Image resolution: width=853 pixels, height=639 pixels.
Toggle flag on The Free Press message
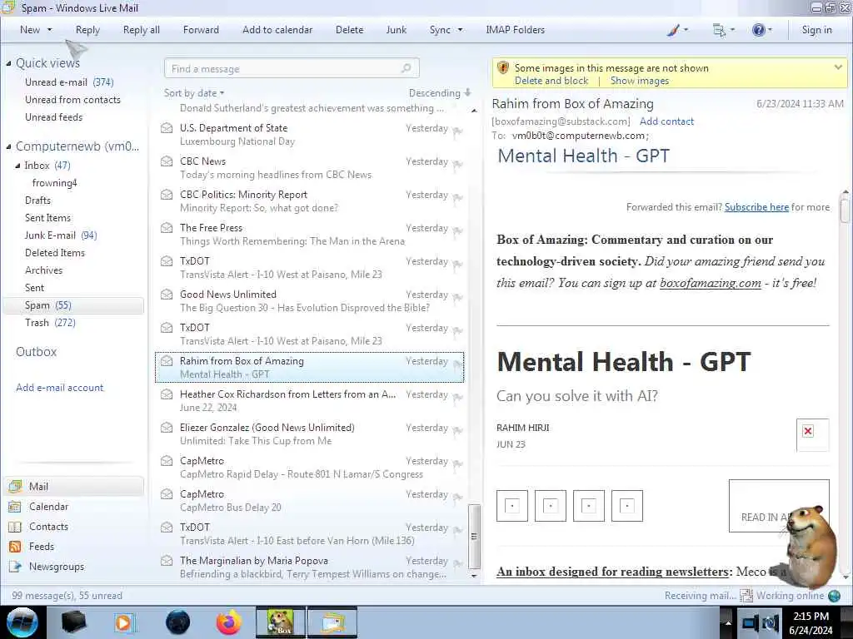(457, 231)
